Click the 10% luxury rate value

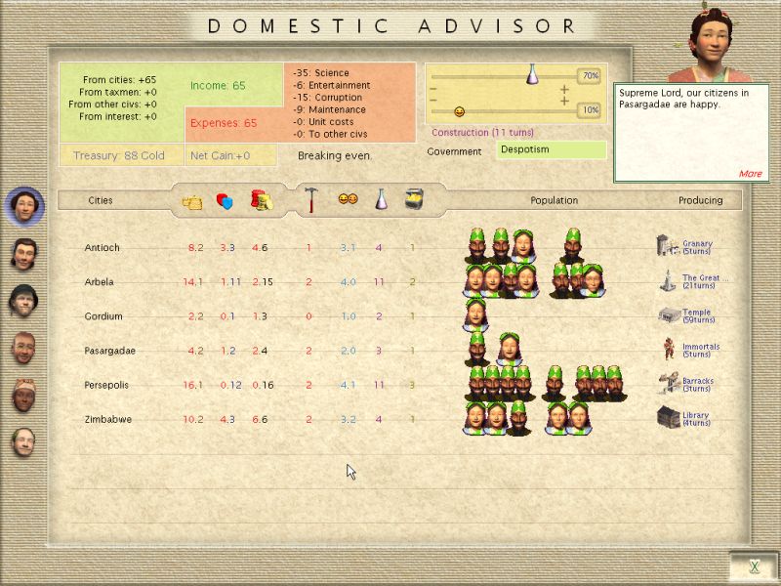590,110
